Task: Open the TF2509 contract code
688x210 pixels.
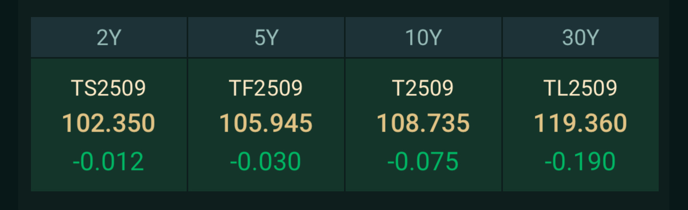Action: [x=266, y=88]
